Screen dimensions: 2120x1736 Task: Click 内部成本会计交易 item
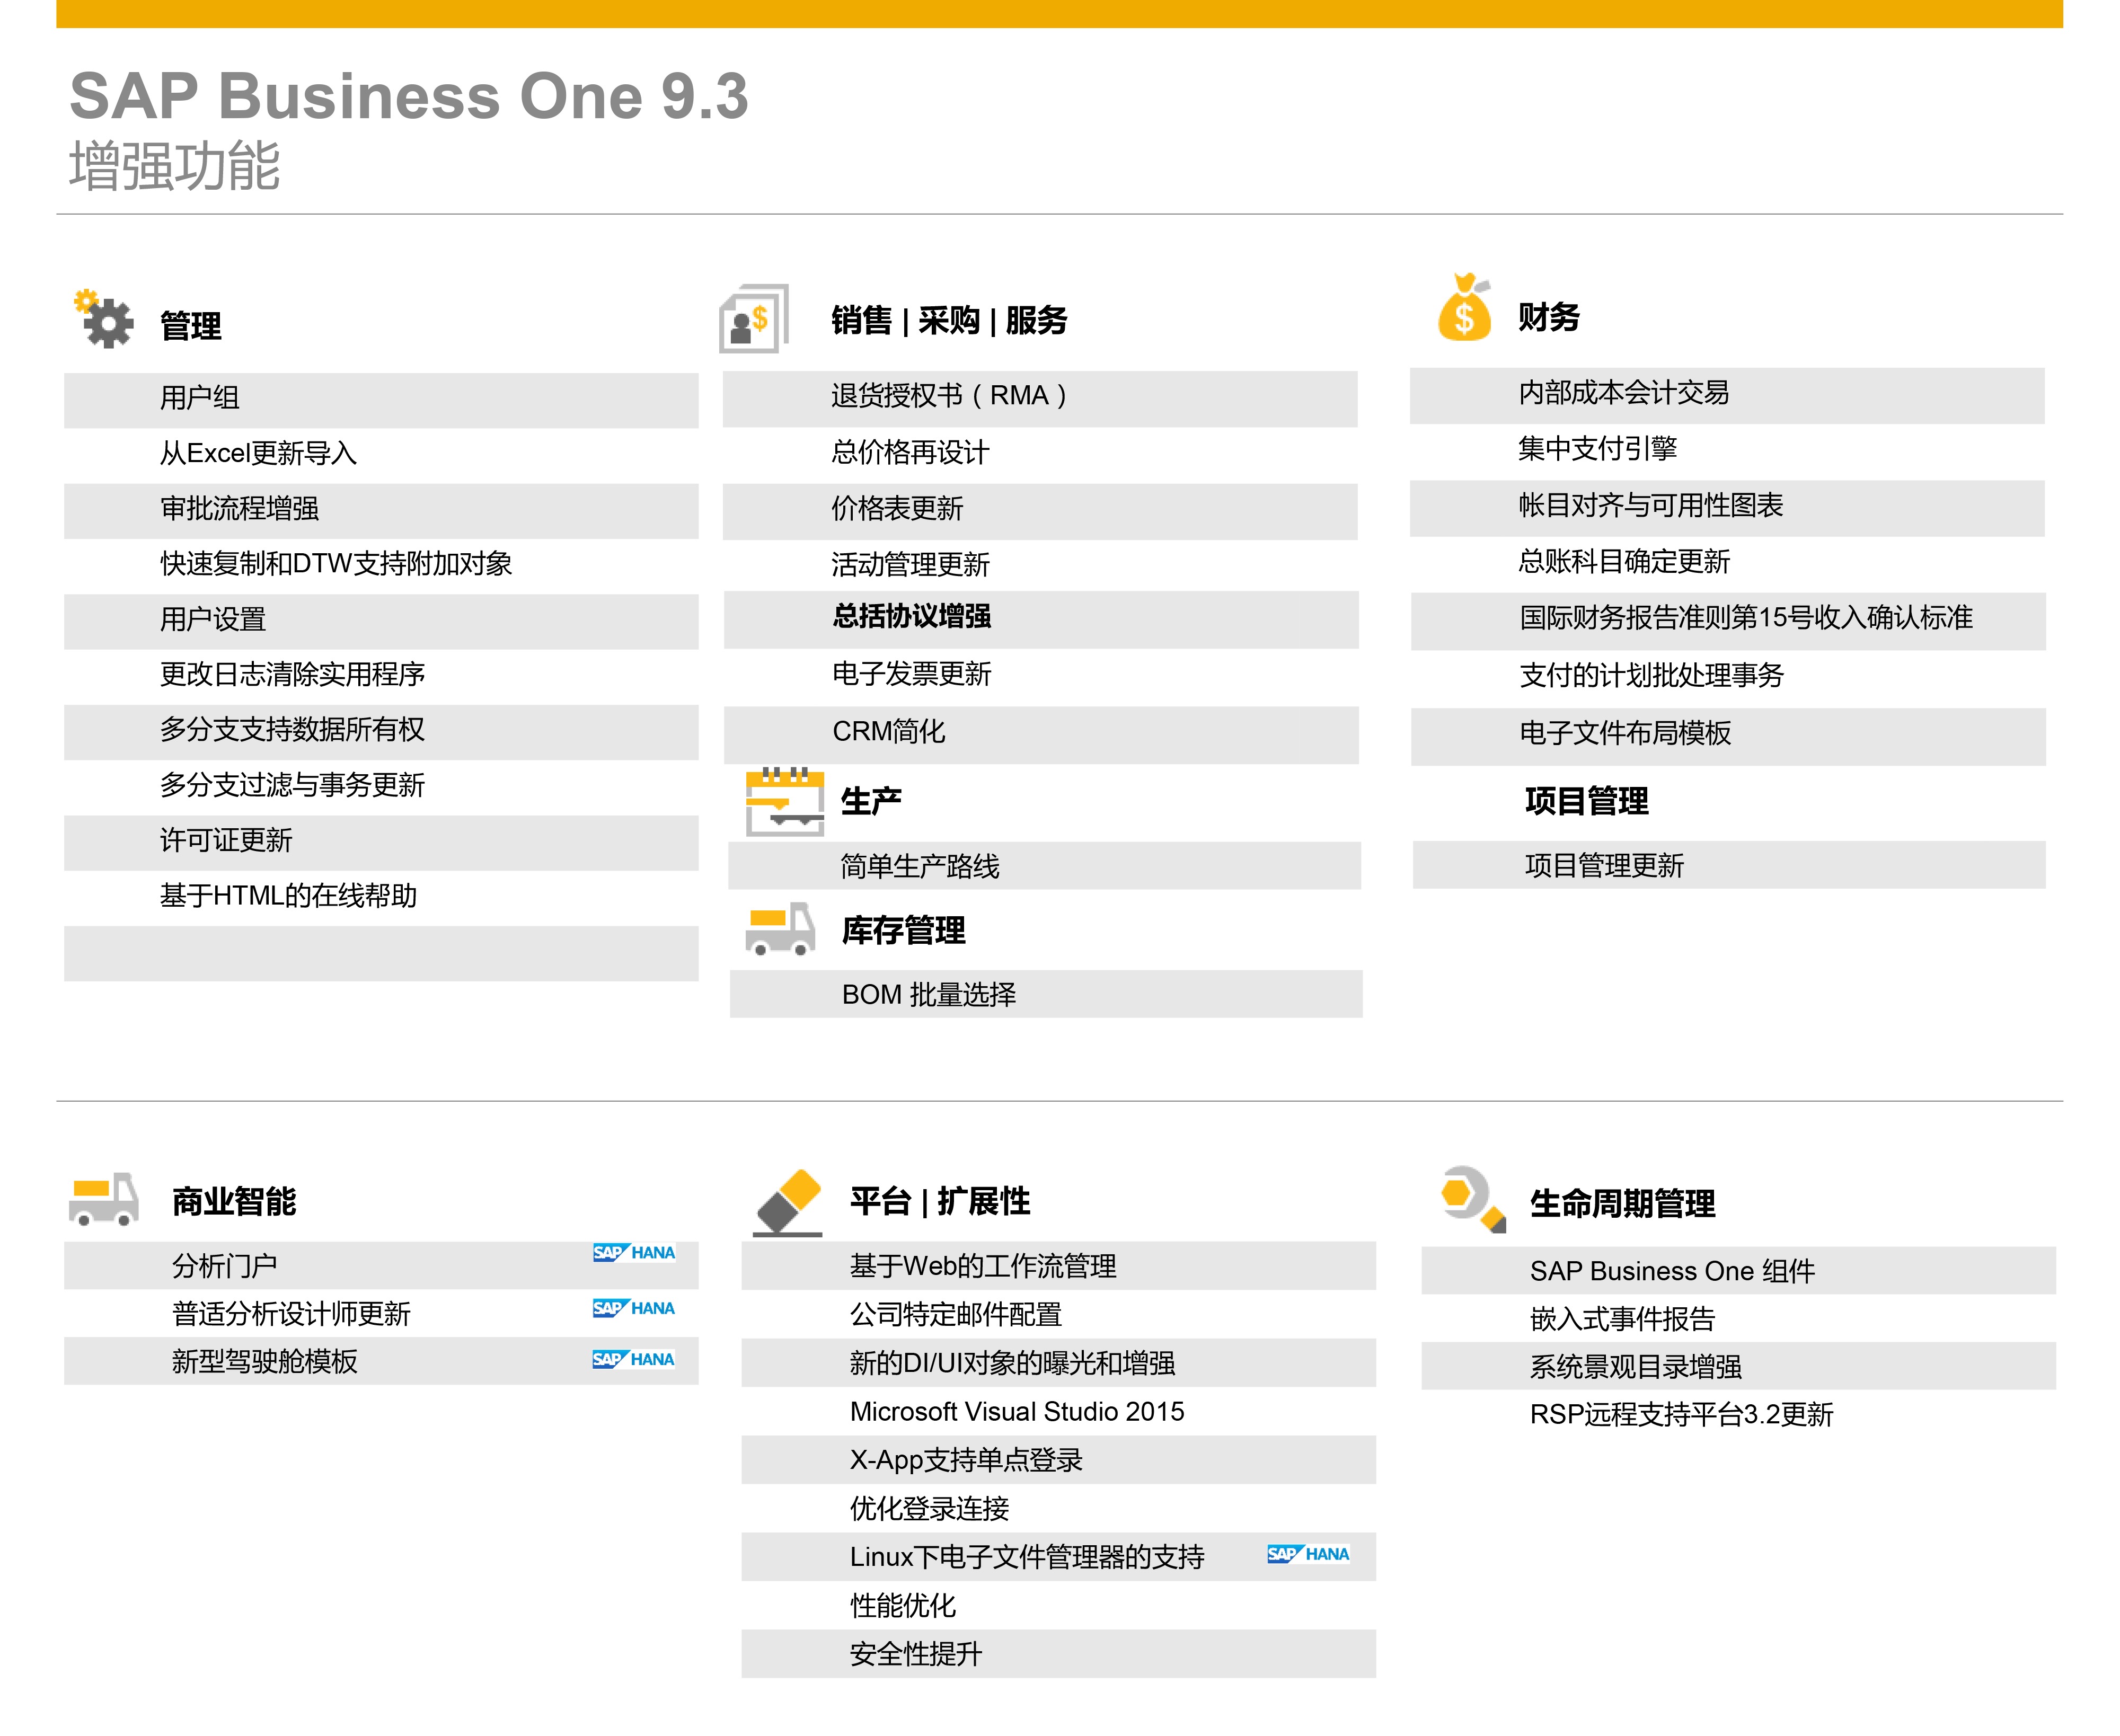(1623, 393)
